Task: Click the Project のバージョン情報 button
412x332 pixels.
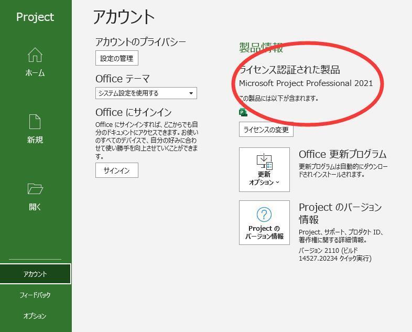Action: tap(264, 223)
